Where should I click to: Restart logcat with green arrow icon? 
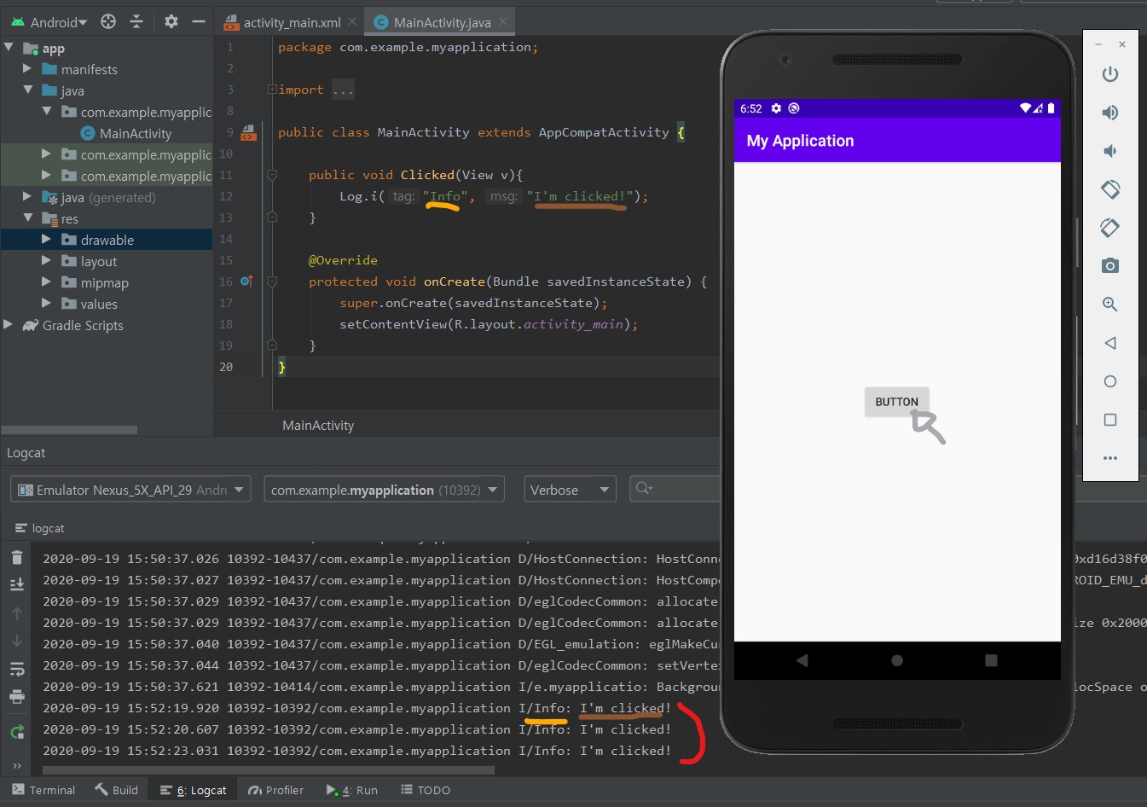pos(17,731)
